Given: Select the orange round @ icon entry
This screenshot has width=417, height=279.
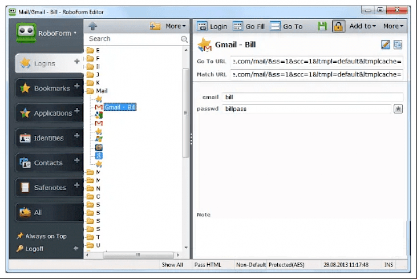Looking at the screenshot, I should [x=99, y=147].
